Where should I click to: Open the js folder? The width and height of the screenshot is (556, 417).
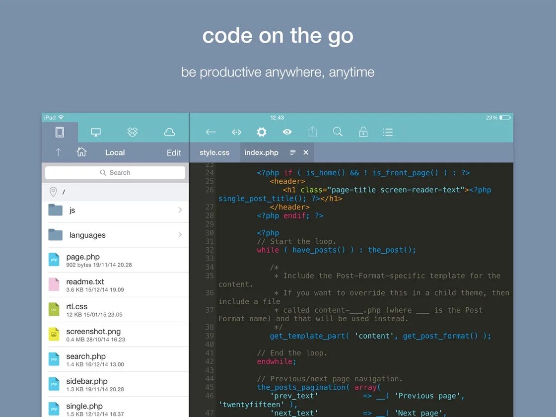[x=115, y=210]
